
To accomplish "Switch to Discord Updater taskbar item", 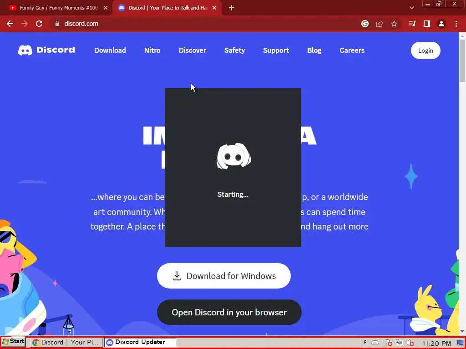I will pos(140,342).
